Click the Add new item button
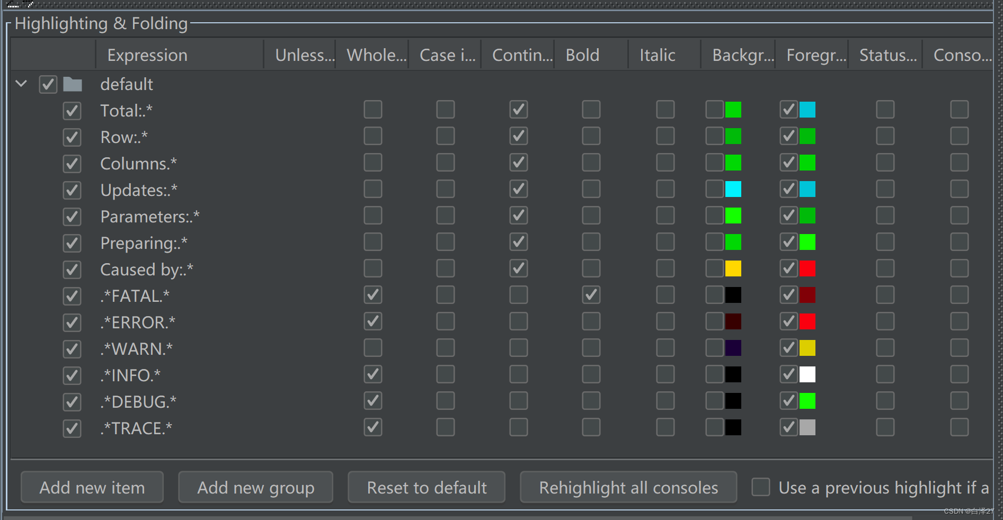The height and width of the screenshot is (520, 1003). click(92, 487)
